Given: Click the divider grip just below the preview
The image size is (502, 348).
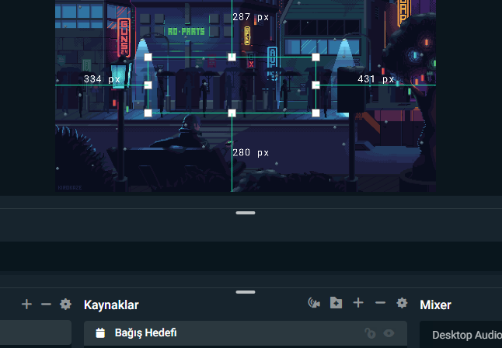Looking at the screenshot, I should coord(246,213).
